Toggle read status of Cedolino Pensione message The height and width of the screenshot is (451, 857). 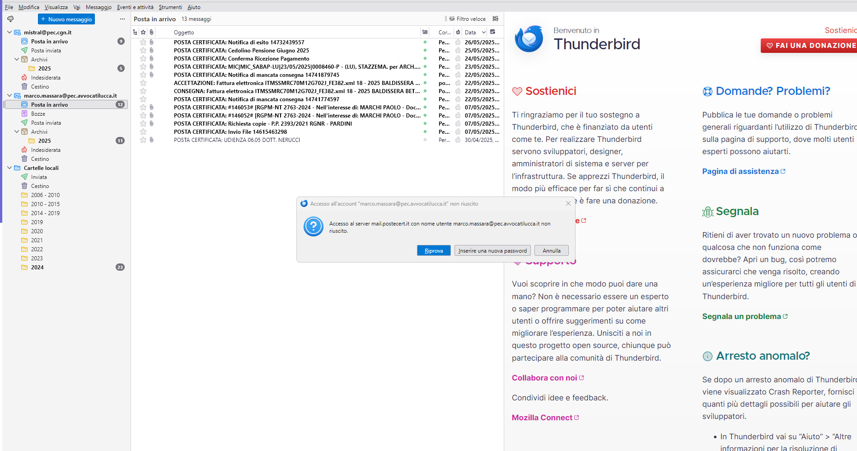pos(425,51)
